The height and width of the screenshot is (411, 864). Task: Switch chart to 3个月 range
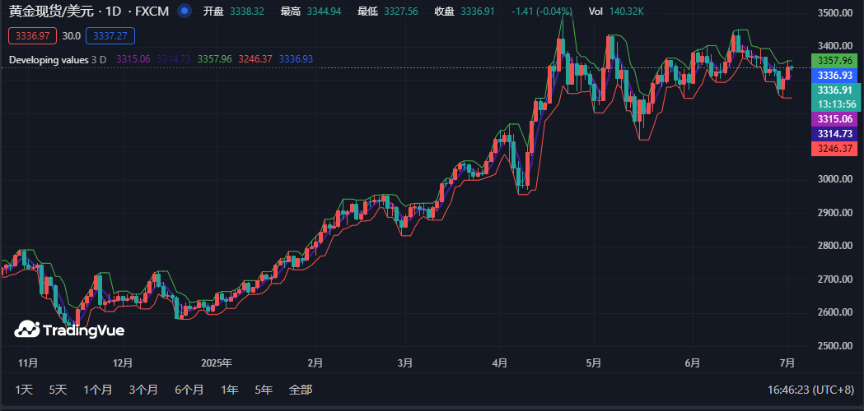coord(143,390)
